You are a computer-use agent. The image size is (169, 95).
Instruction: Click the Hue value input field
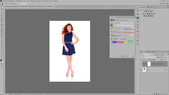pos(132,28)
